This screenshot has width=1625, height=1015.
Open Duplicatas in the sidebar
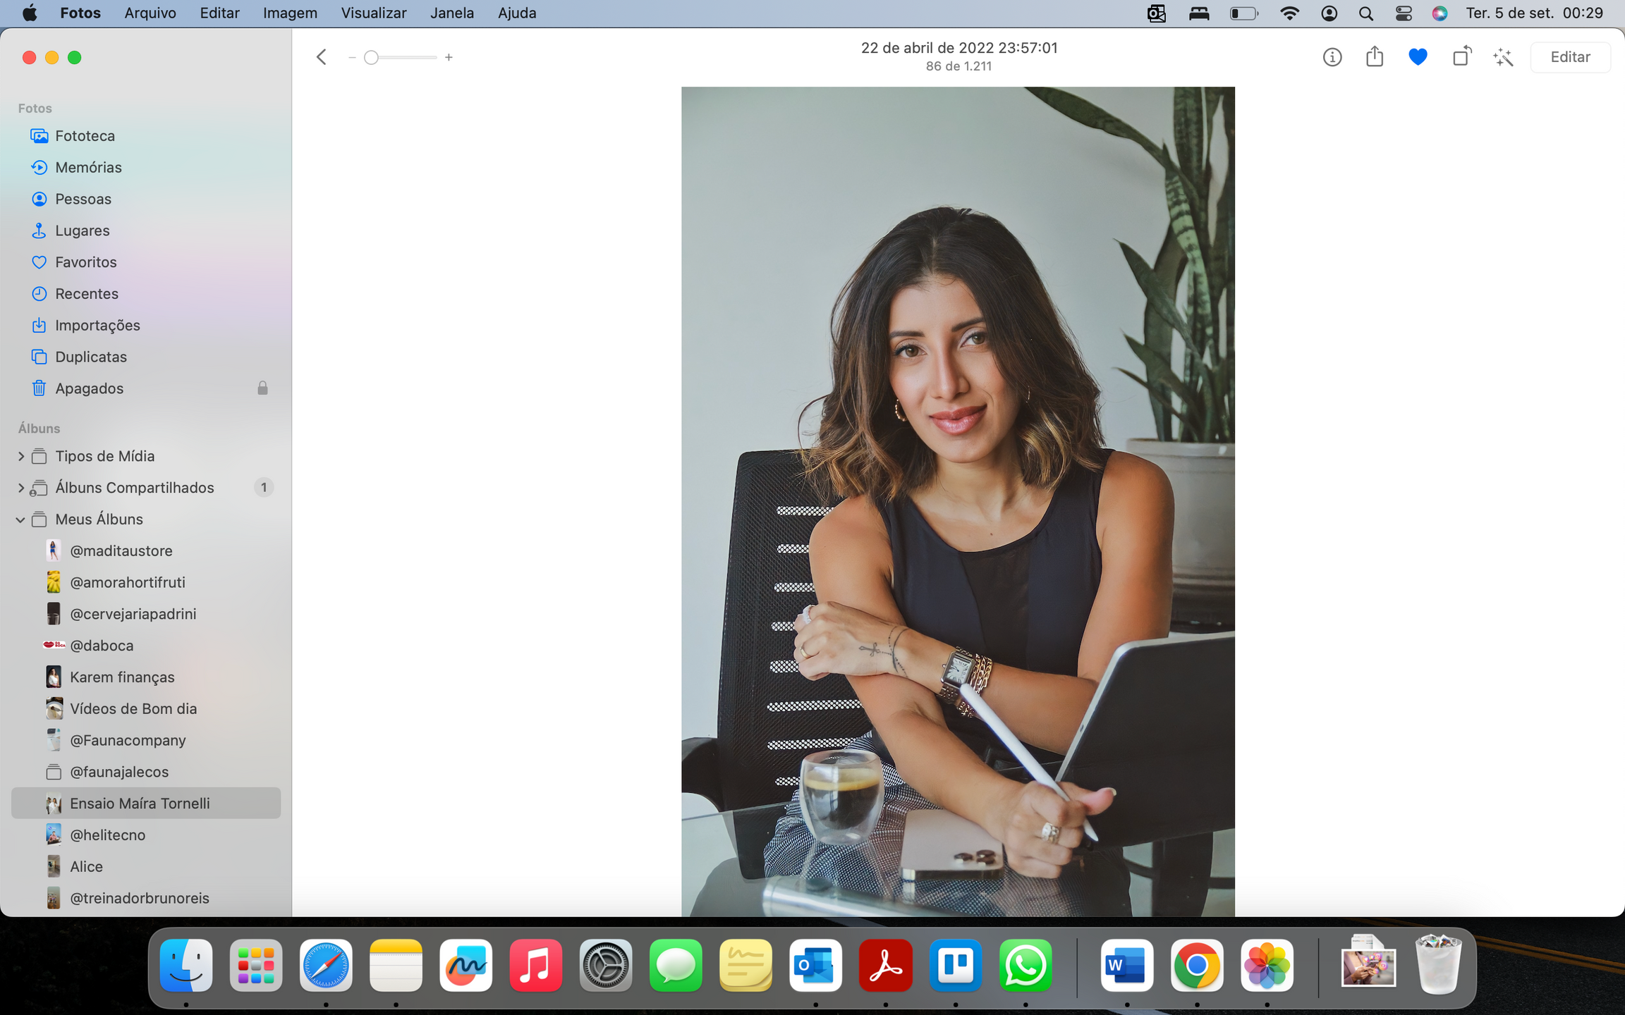146,357
